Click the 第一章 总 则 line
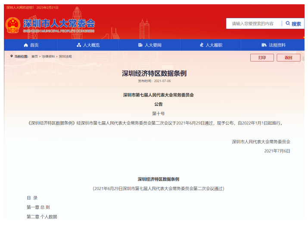The image size is (308, 243). [38, 207]
